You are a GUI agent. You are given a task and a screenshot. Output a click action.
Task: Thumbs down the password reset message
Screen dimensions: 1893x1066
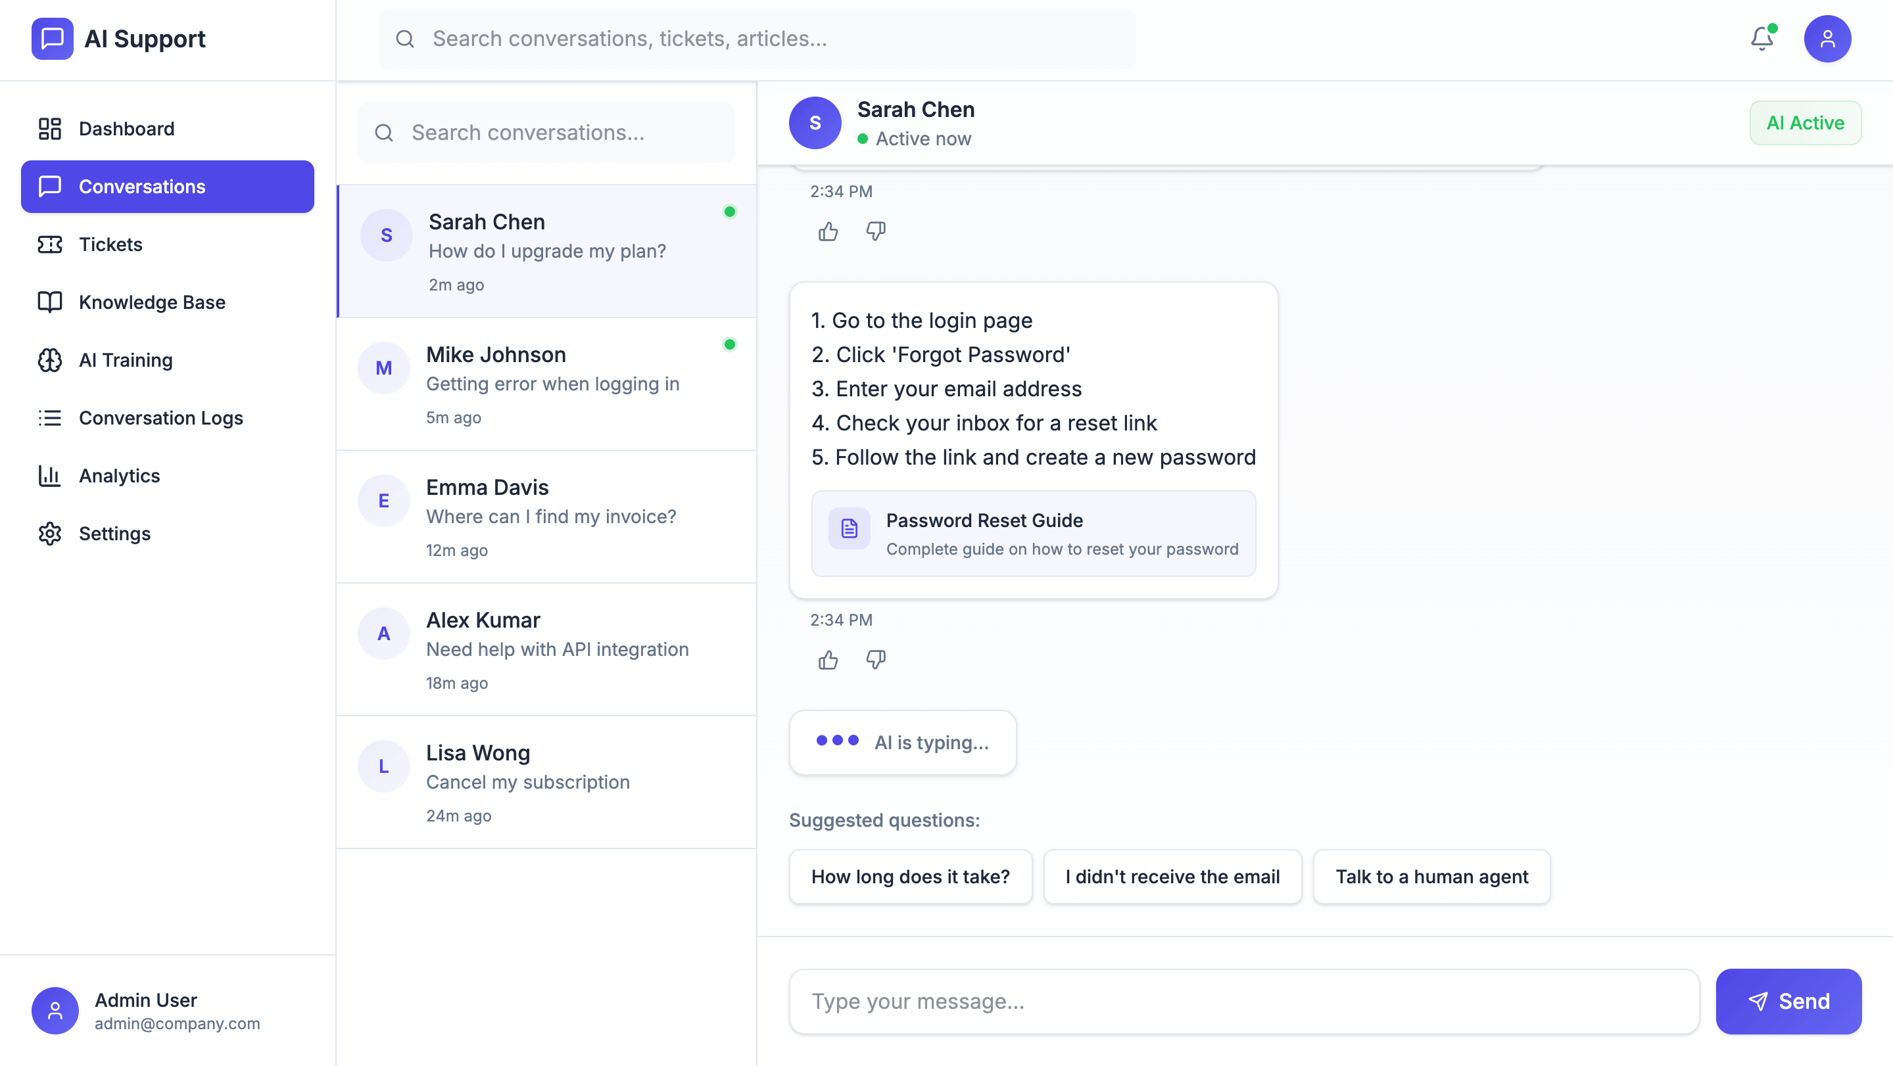coord(875,660)
